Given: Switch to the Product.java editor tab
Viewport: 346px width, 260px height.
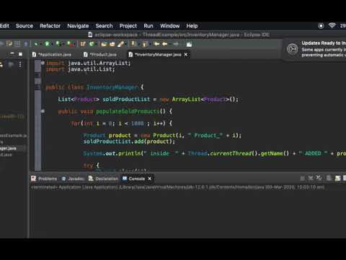Looking at the screenshot, I should click(100, 55).
